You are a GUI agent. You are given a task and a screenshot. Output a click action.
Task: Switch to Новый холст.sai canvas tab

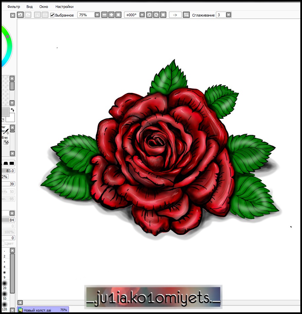[x=43, y=310]
